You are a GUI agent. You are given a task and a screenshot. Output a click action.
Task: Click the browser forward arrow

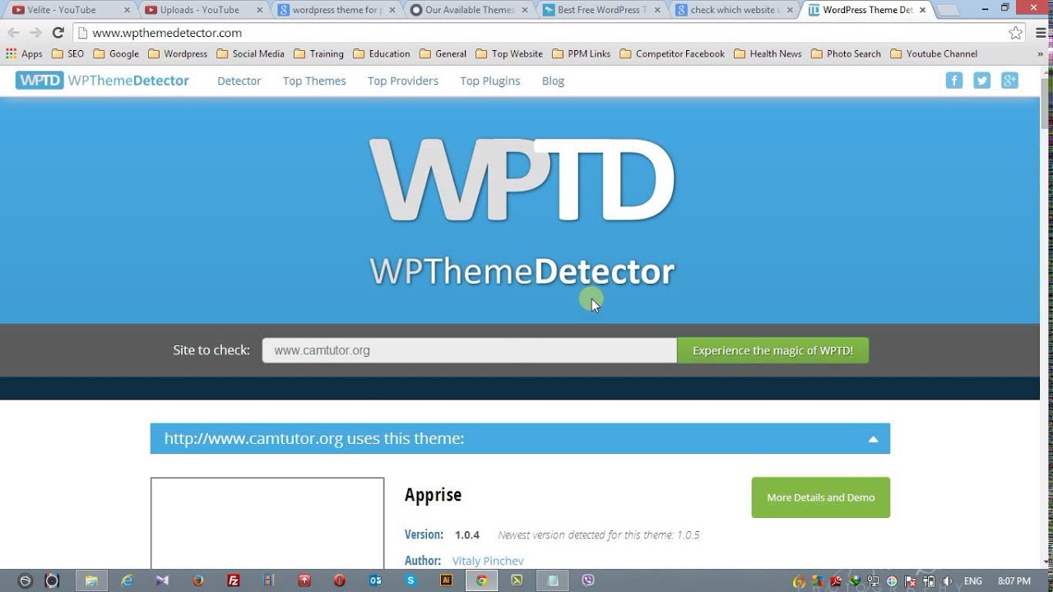coord(35,33)
